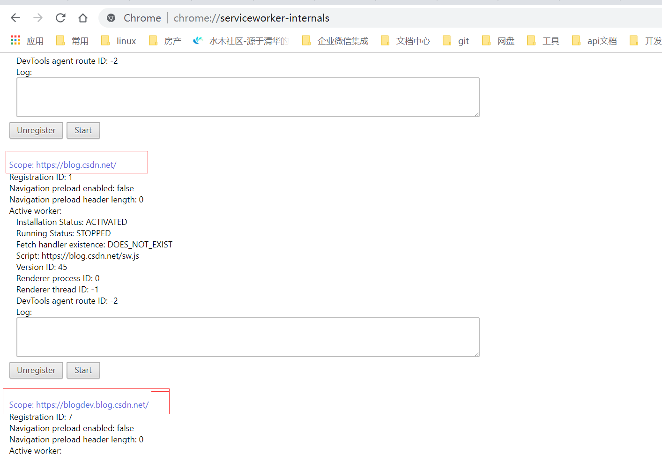Click Registration ID: 1 text
This screenshot has width=662, height=455.
[x=41, y=177]
